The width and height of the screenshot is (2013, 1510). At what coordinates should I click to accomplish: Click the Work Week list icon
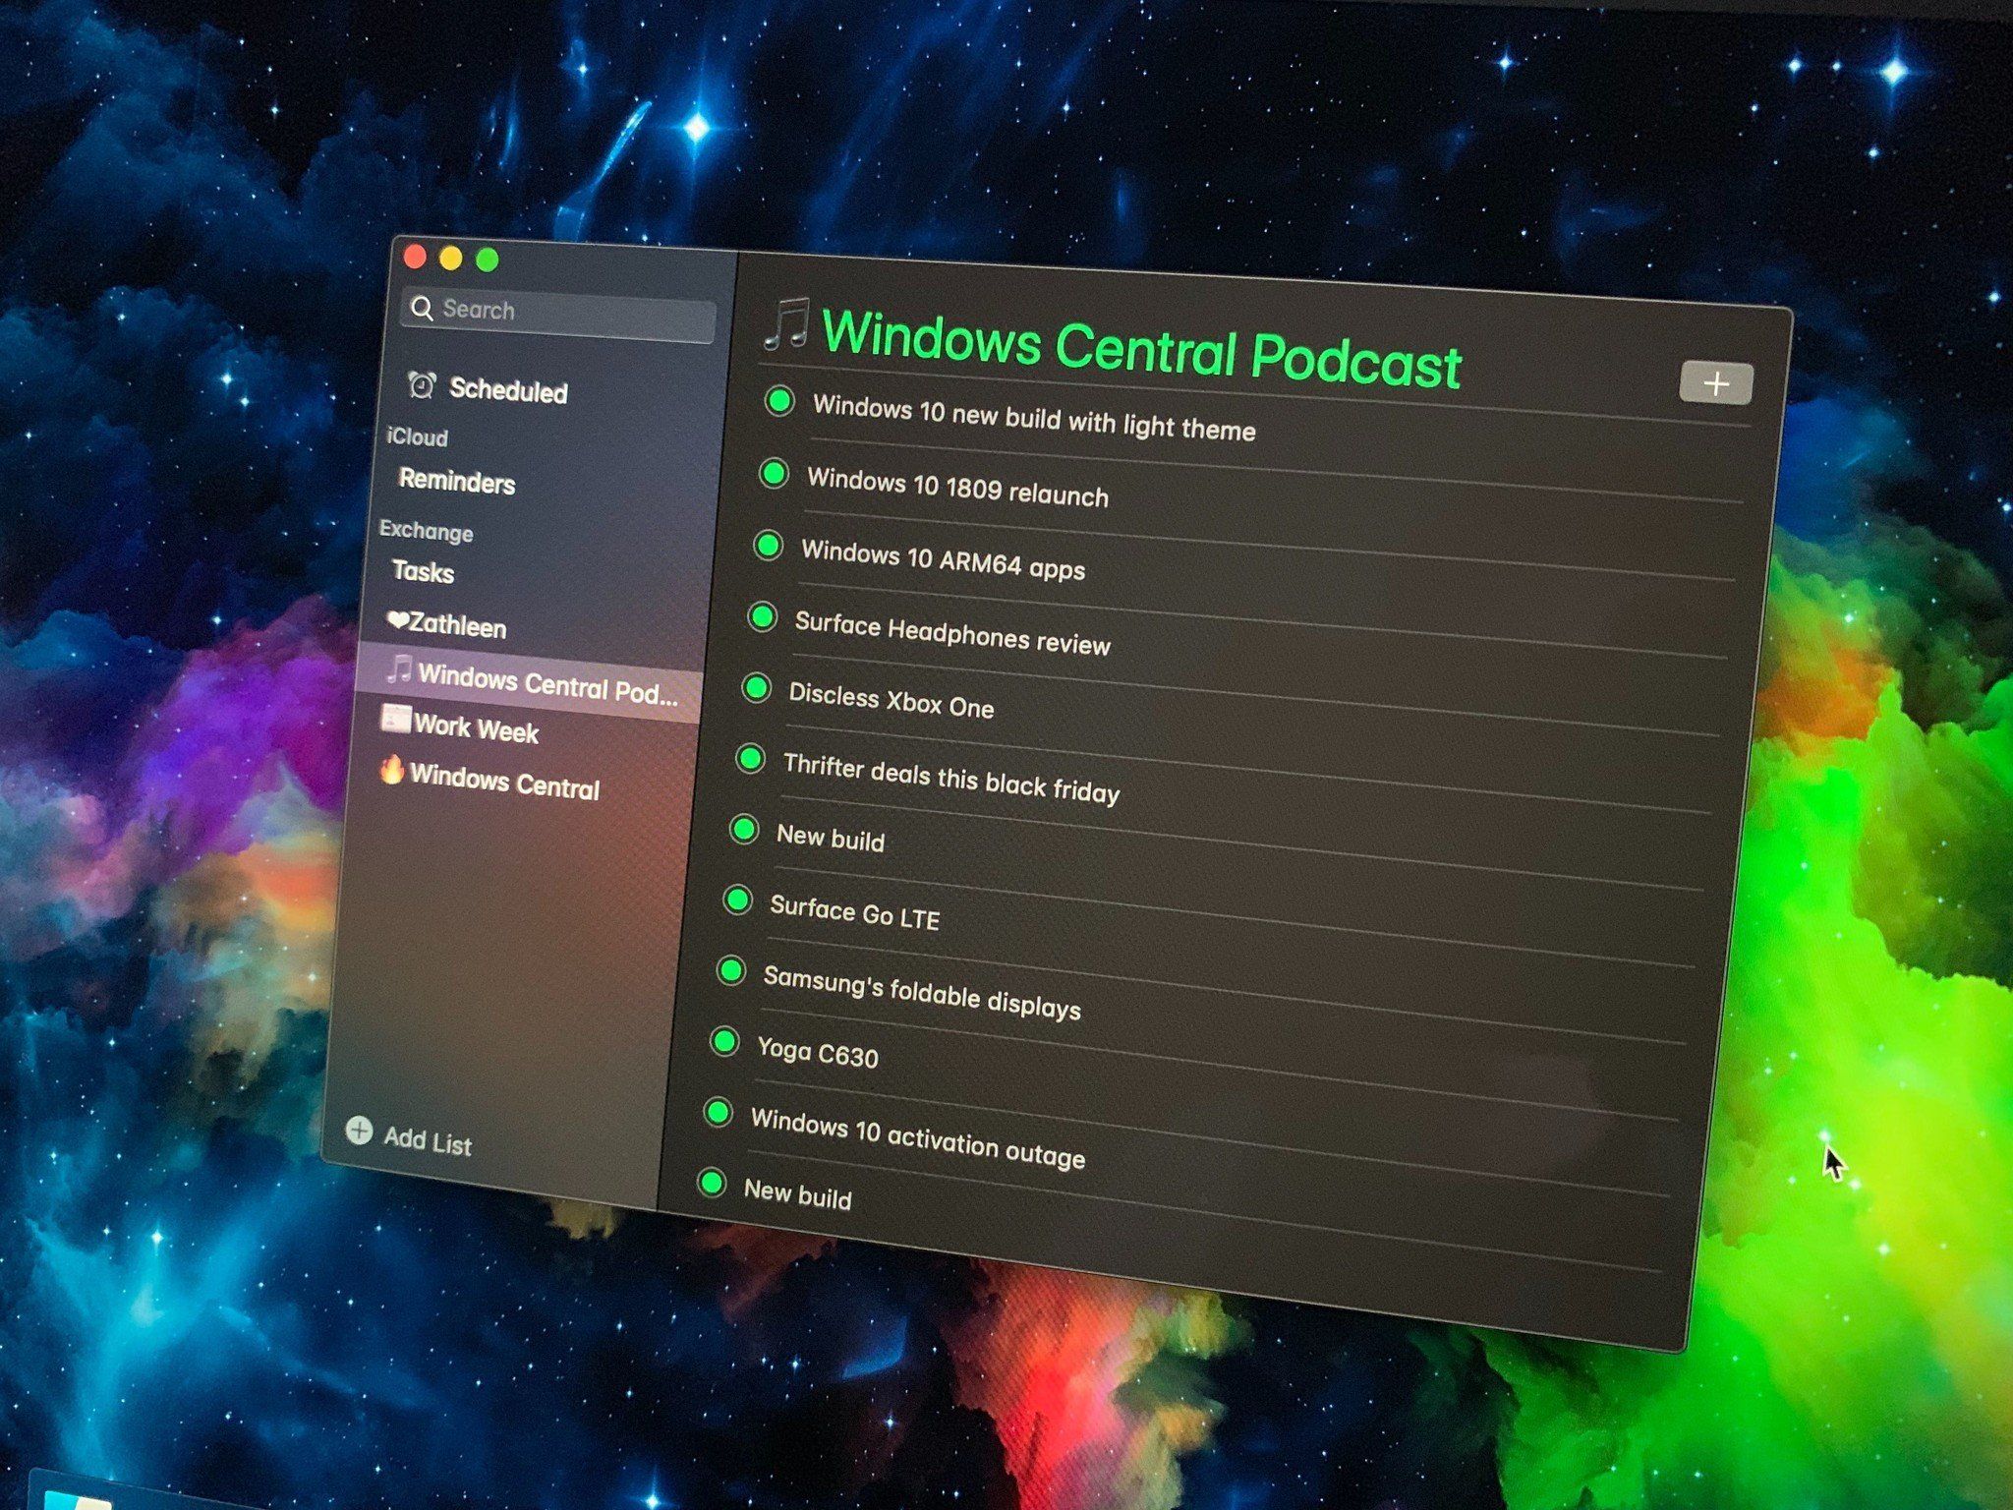396,719
